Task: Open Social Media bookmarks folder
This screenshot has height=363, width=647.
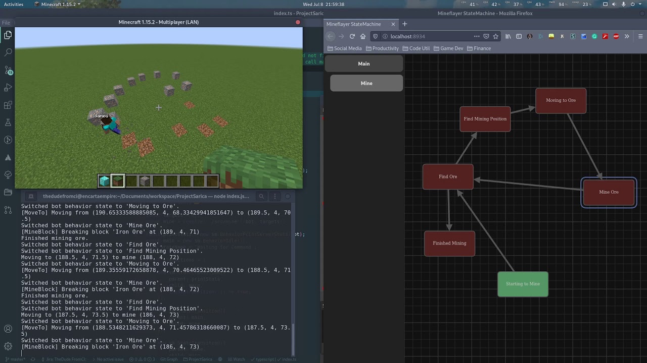Action: point(345,48)
